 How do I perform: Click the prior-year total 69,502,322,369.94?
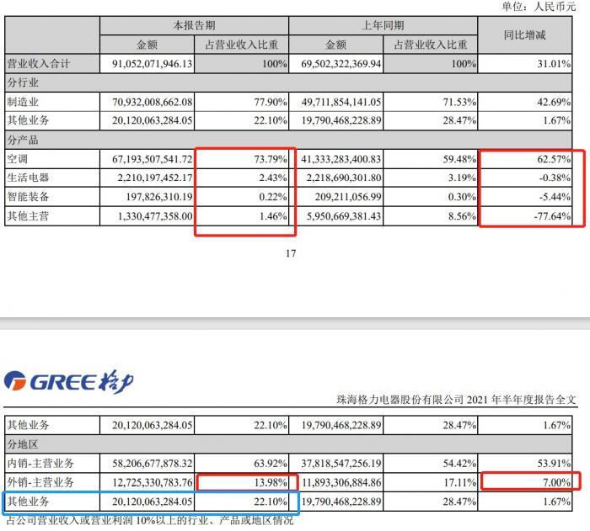341,64
